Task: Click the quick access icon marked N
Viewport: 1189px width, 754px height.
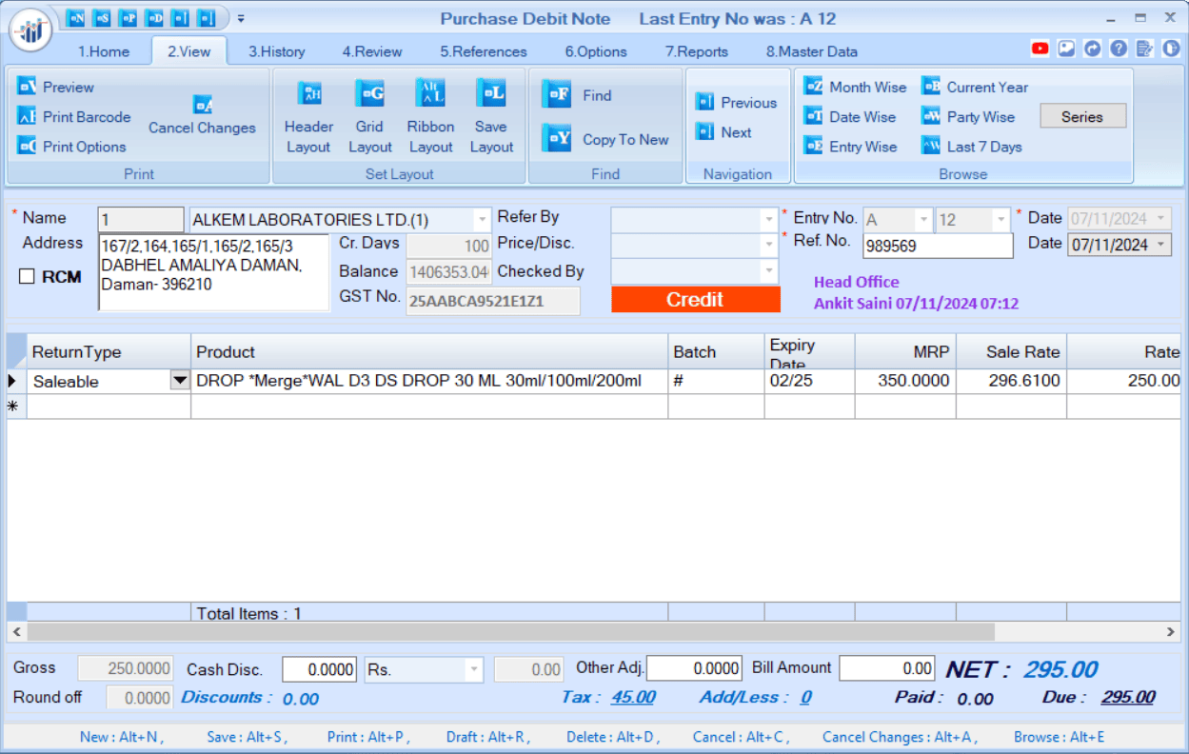Action: point(76,18)
